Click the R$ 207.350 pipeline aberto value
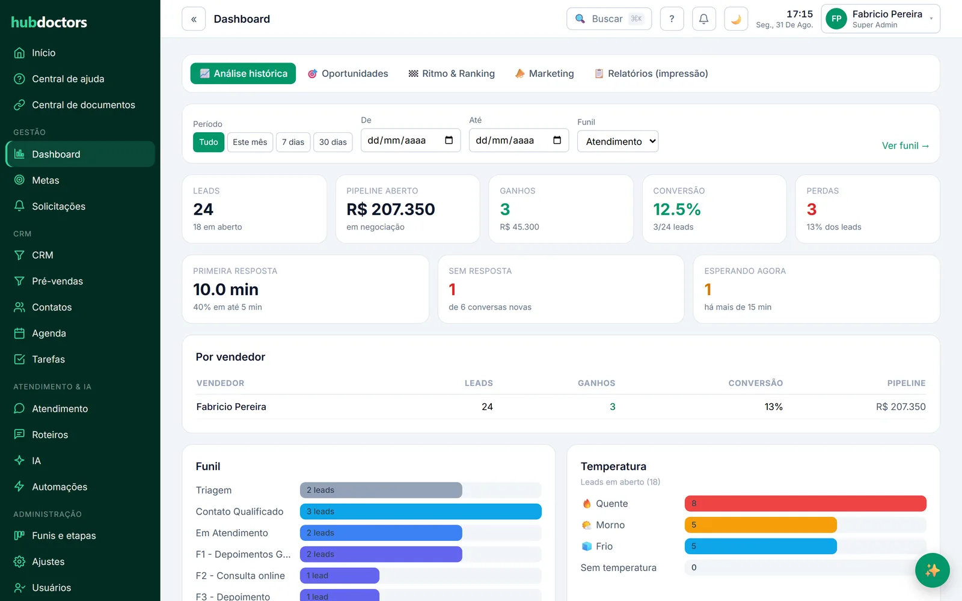This screenshot has width=962, height=601. click(391, 209)
